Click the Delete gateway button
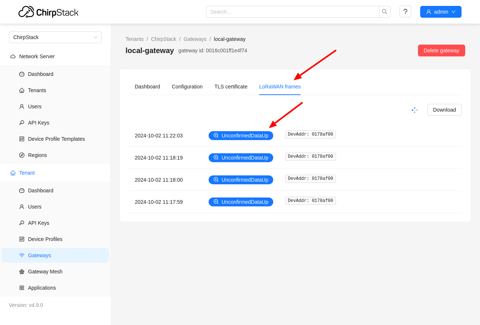Screen dimensions: 480x325 (x=442, y=50)
